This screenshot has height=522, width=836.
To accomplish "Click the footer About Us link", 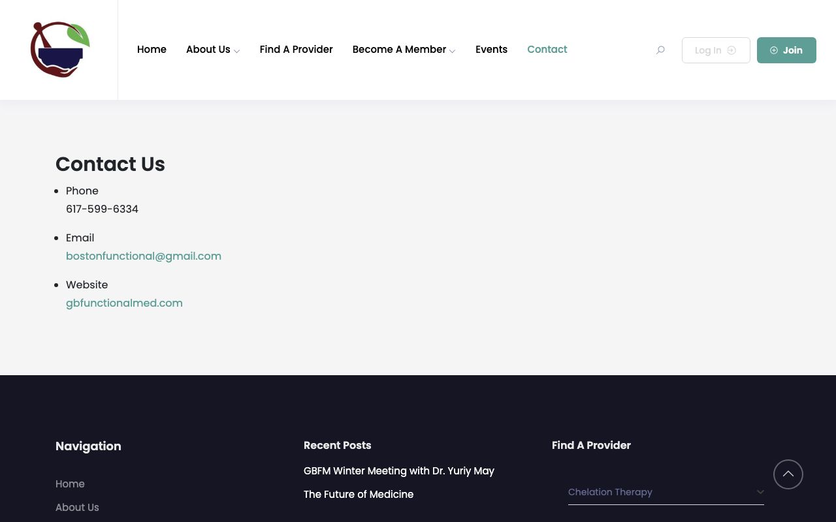I will 77,507.
